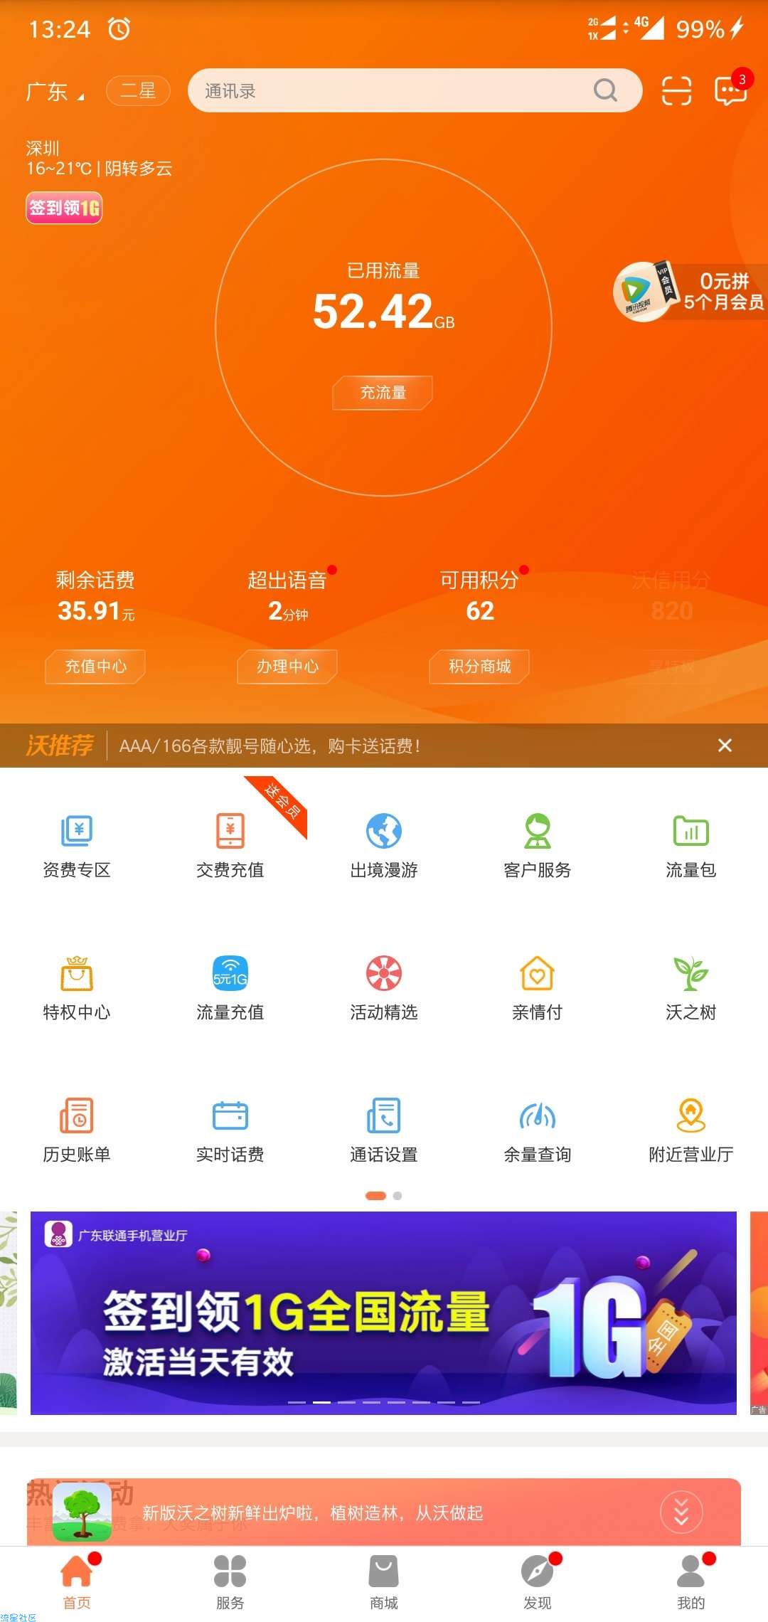Open 亲情付 icon
Screen dimensions: 768x1622
538,973
